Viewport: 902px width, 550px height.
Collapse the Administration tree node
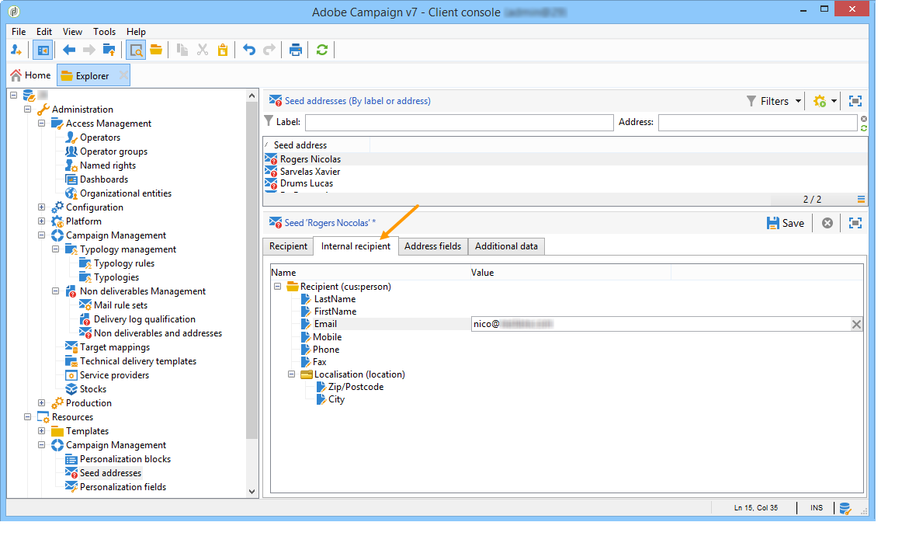28,109
